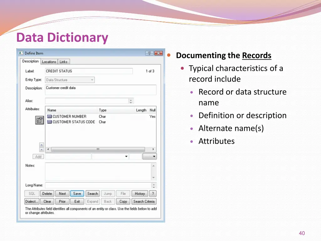
Task: Click the Long Name input field
Action: coord(98,185)
